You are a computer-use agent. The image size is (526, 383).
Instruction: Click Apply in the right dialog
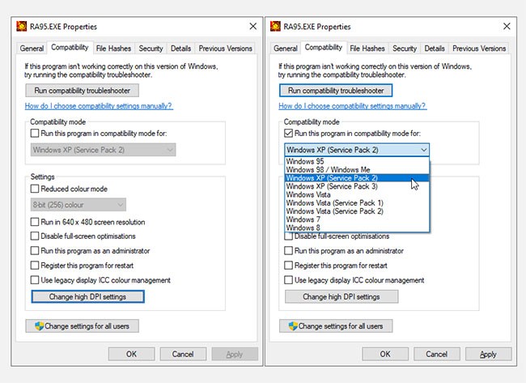click(488, 354)
